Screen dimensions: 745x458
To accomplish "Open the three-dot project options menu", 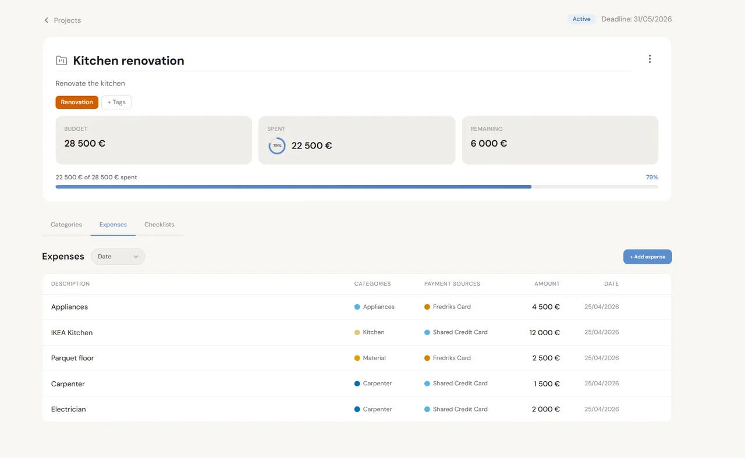I will (x=650, y=59).
